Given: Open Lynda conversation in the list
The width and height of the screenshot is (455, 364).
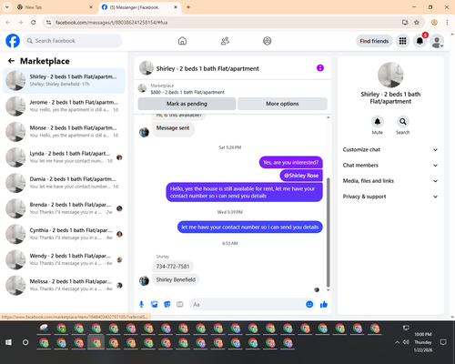Looking at the screenshot, I should (x=64, y=157).
